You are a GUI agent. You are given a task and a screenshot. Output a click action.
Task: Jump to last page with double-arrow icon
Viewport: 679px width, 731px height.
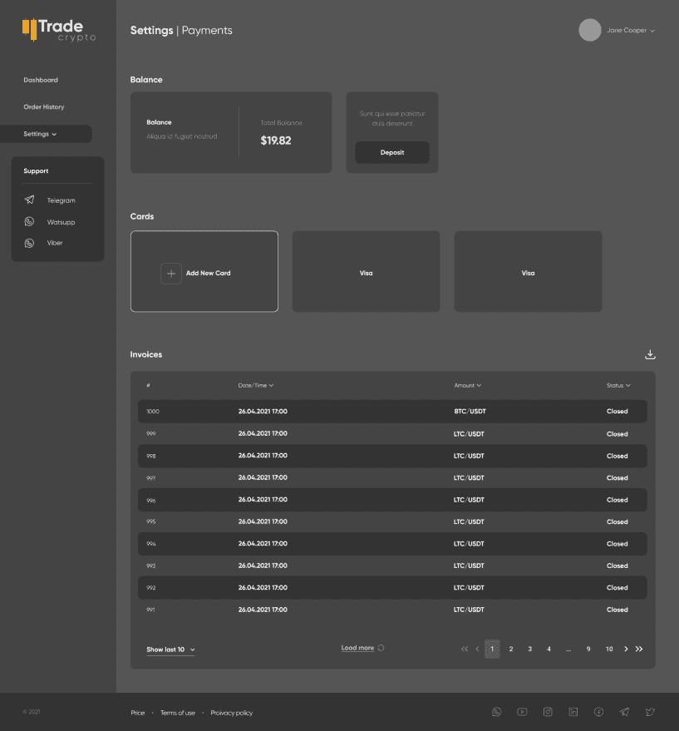[x=639, y=649]
